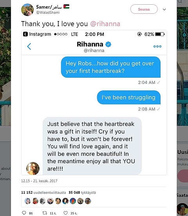188x216 pixels.
Task: Click the seventh blue liker avatar
Action: click(x=73, y=201)
